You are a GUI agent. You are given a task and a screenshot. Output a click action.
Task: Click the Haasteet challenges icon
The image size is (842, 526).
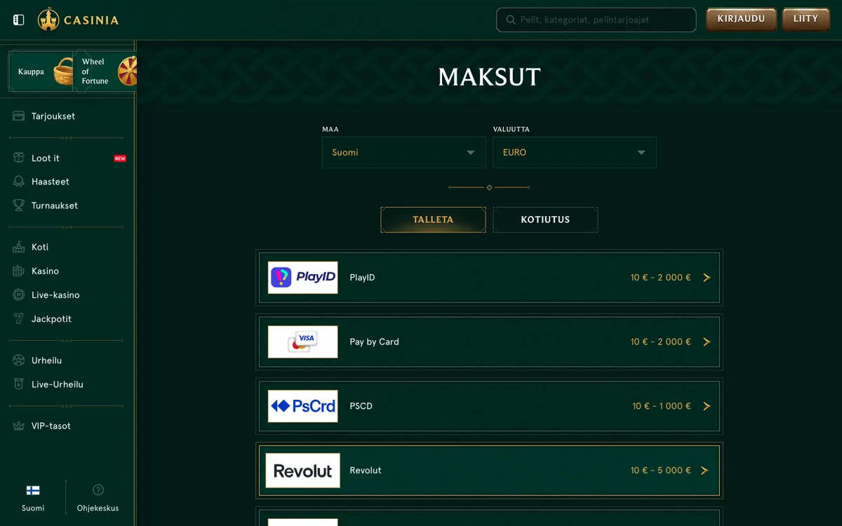pyautogui.click(x=19, y=182)
